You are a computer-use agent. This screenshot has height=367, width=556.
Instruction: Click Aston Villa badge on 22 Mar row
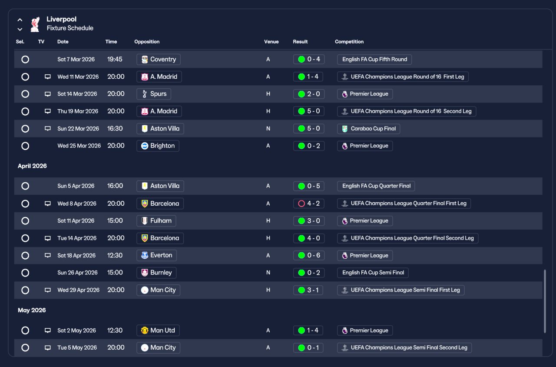[x=145, y=129]
